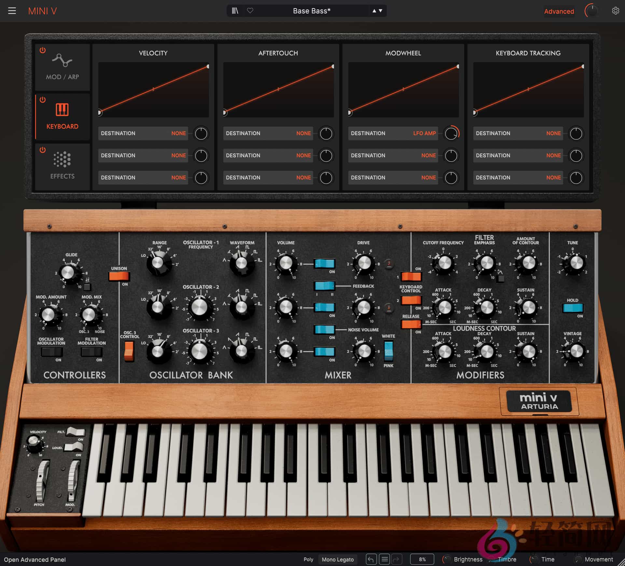Click the preset library browser icon
Screen dimensions: 625x566
point(235,11)
